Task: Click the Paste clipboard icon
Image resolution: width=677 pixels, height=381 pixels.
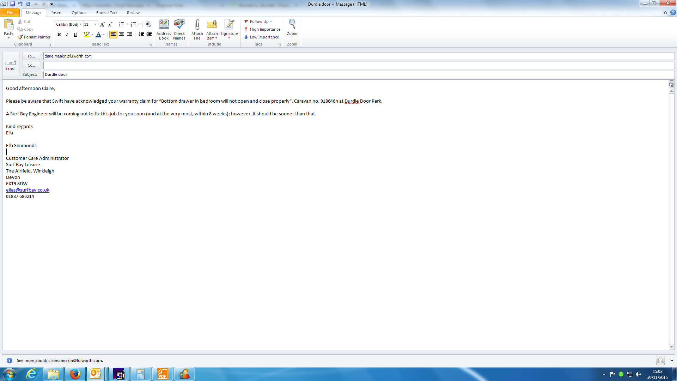Action: 8,25
